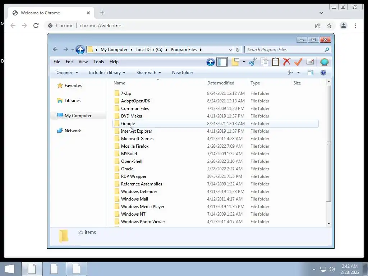Click the orange checkmark Properties icon
Image resolution: width=368 pixels, height=276 pixels.
[x=298, y=62]
